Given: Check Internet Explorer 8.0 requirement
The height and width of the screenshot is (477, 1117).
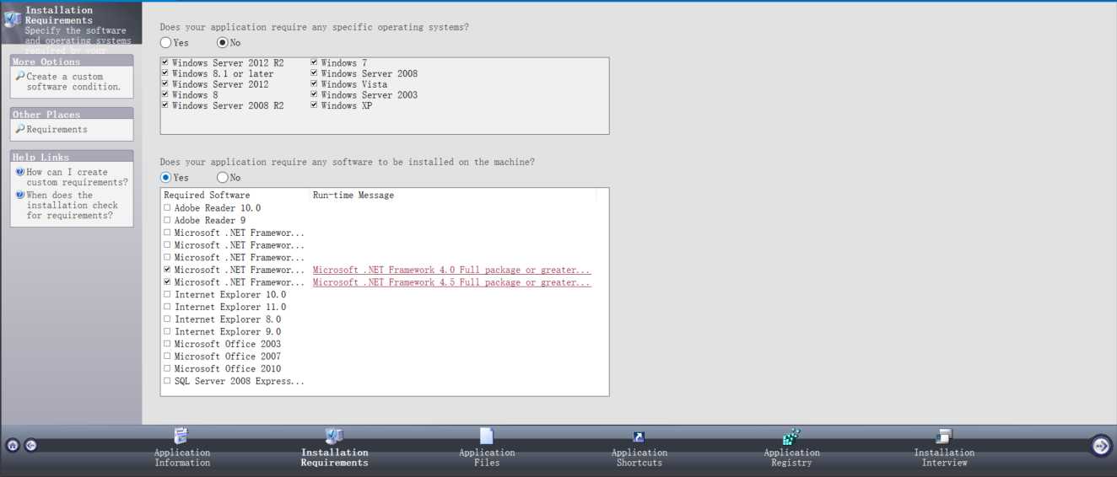Looking at the screenshot, I should coord(167,319).
